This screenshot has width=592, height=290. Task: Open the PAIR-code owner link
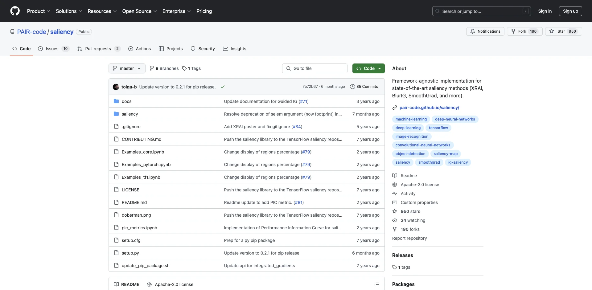pyautogui.click(x=31, y=32)
